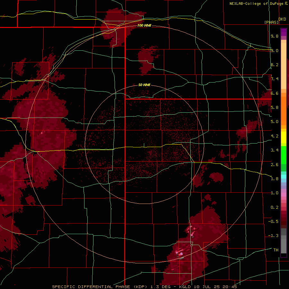Select the 8.2 scale value
This screenshot has width=289, height=289.
pyautogui.click(x=275, y=65)
